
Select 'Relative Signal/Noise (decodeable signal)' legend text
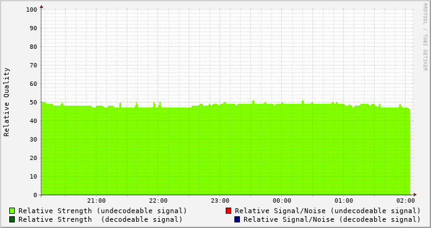click(x=332, y=219)
